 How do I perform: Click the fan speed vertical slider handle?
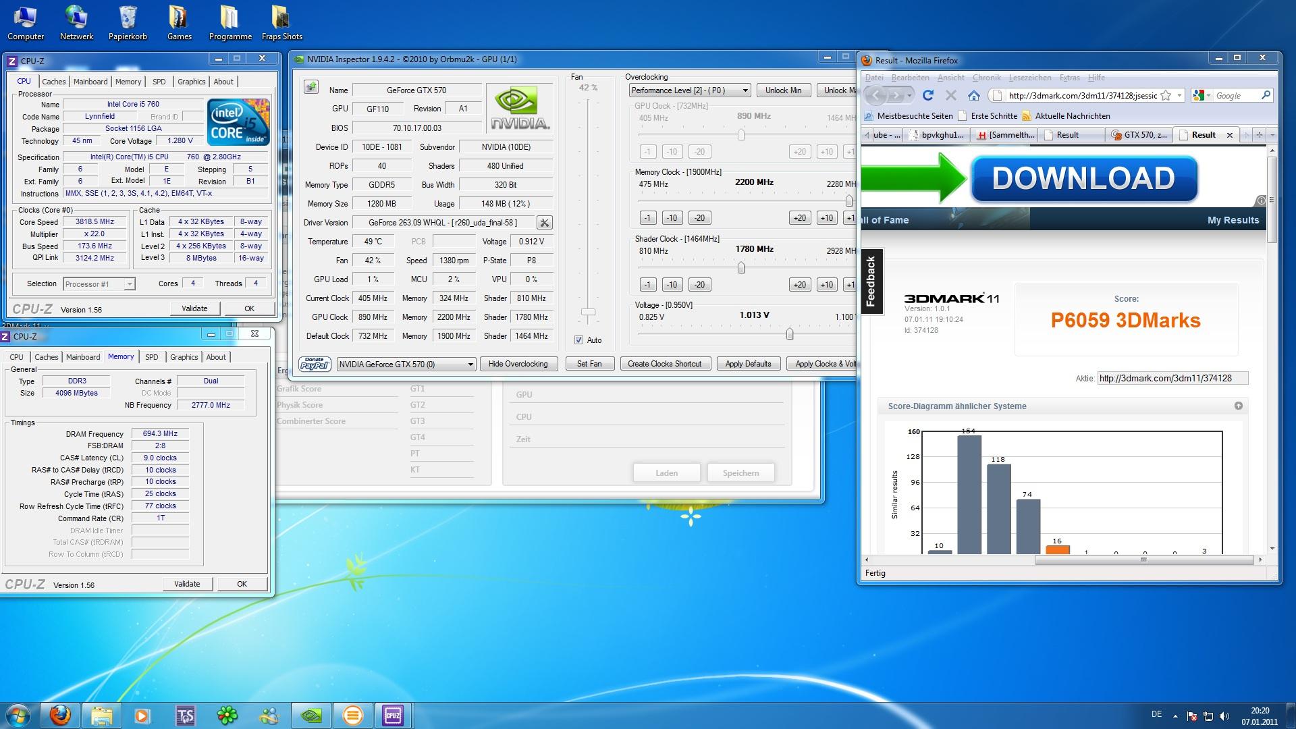pos(589,312)
